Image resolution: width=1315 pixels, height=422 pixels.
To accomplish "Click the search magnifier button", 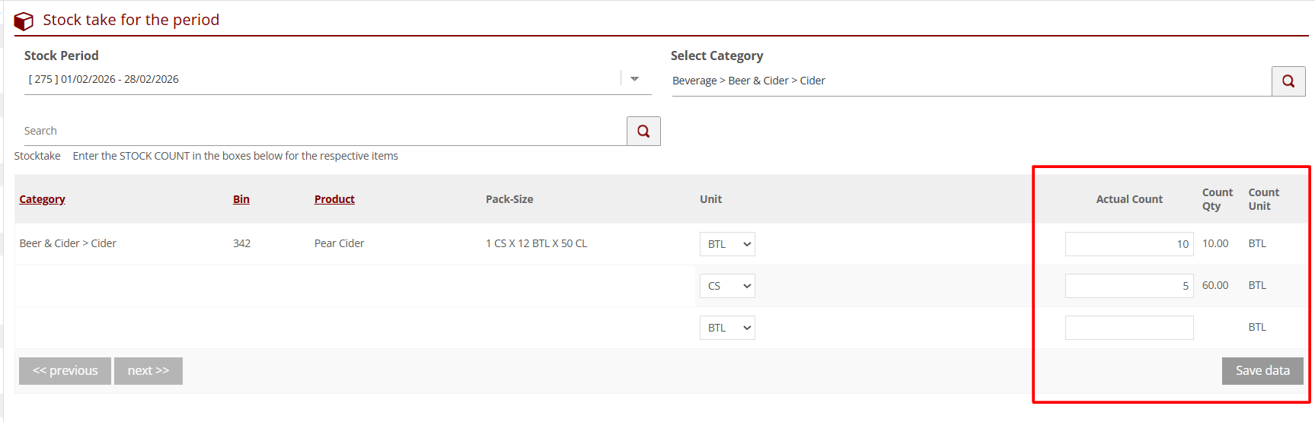I will [x=643, y=131].
